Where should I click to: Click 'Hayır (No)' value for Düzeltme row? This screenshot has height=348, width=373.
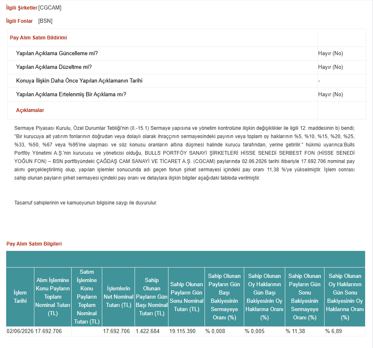click(x=330, y=67)
